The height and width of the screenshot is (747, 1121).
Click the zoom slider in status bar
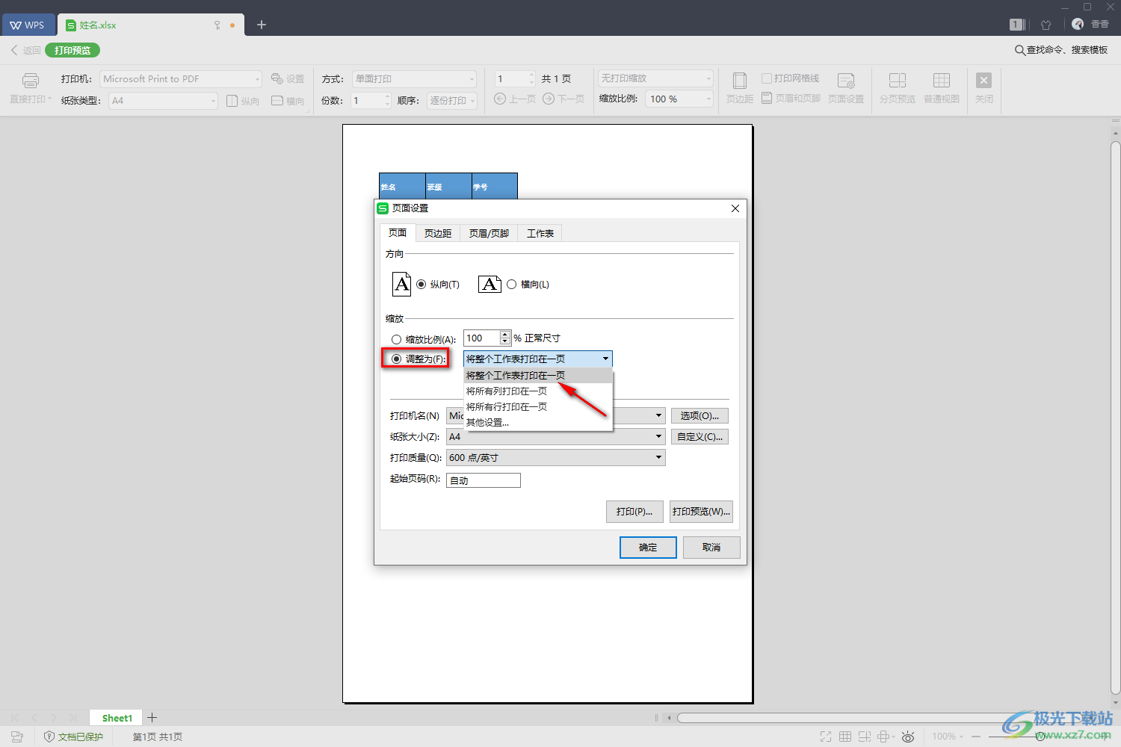(x=1039, y=737)
